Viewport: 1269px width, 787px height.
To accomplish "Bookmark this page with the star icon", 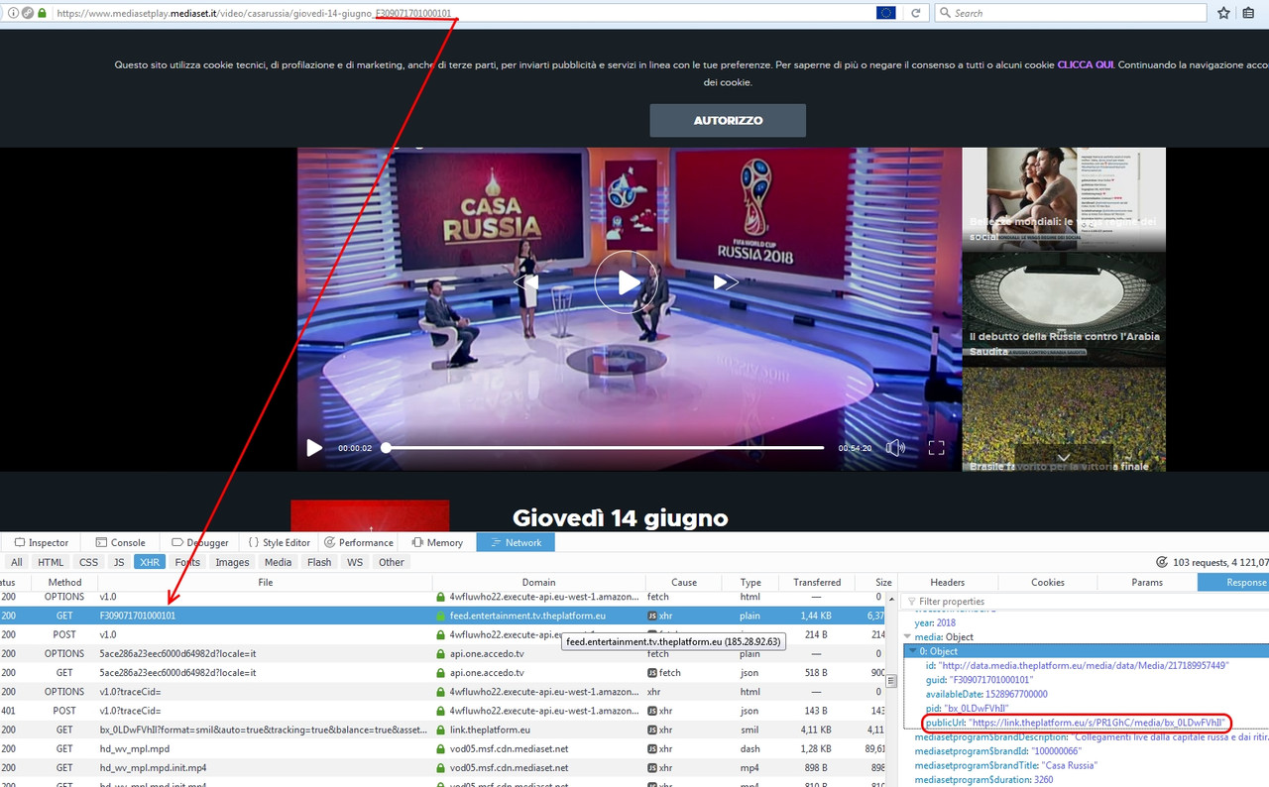I will [x=1223, y=13].
